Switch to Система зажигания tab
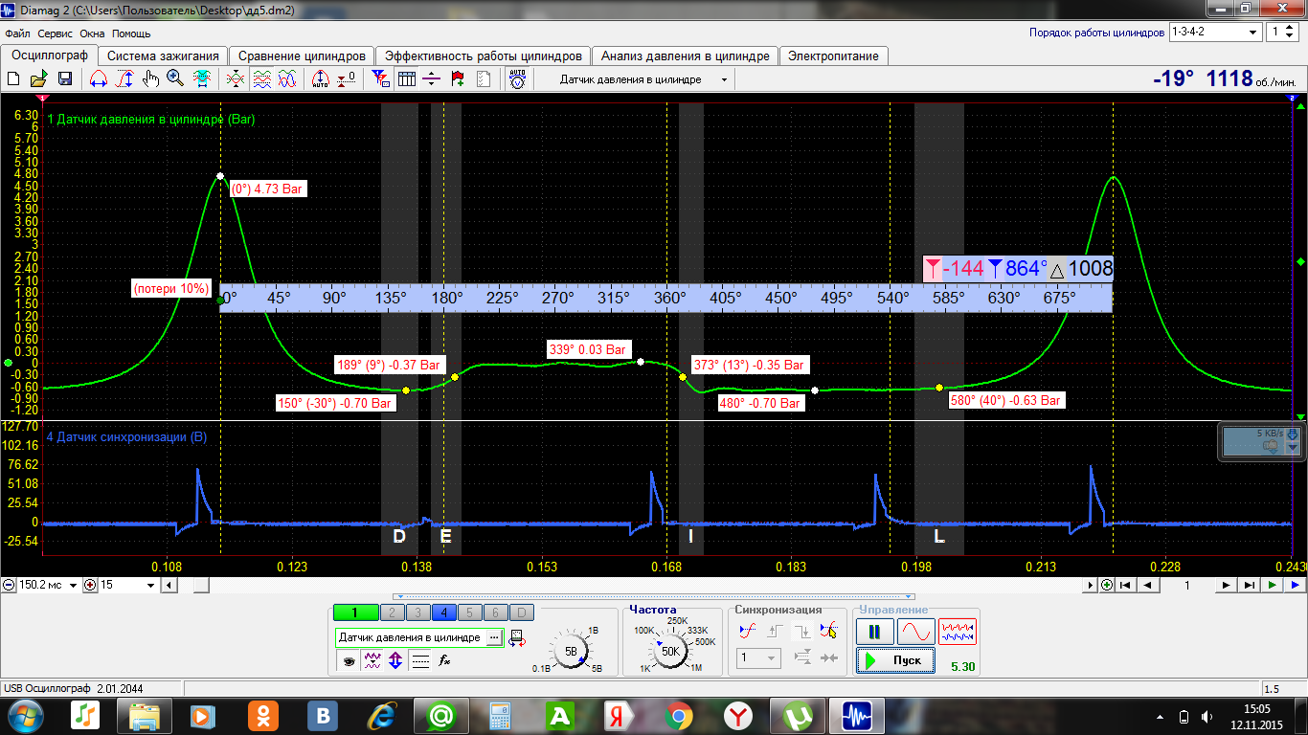1308x735 pixels. point(164,56)
